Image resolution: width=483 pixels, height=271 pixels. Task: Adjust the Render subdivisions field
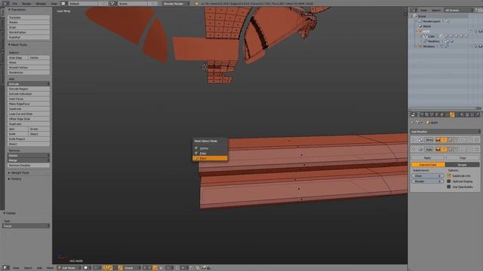[x=427, y=181]
